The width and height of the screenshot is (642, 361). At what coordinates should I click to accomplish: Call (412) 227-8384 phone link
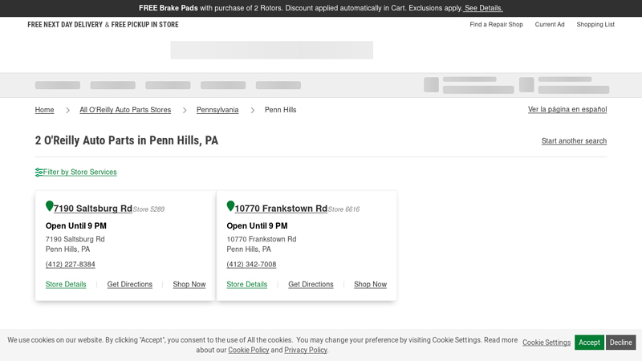71,265
